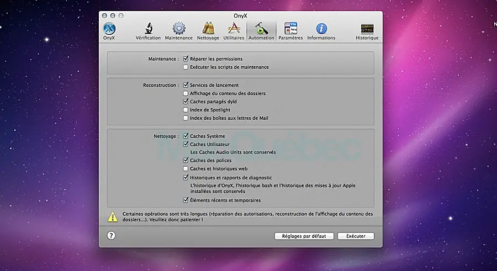The width and height of the screenshot is (497, 271).
Task: Uncheck Historiques et rapports de diagnostic
Action: [186, 178]
